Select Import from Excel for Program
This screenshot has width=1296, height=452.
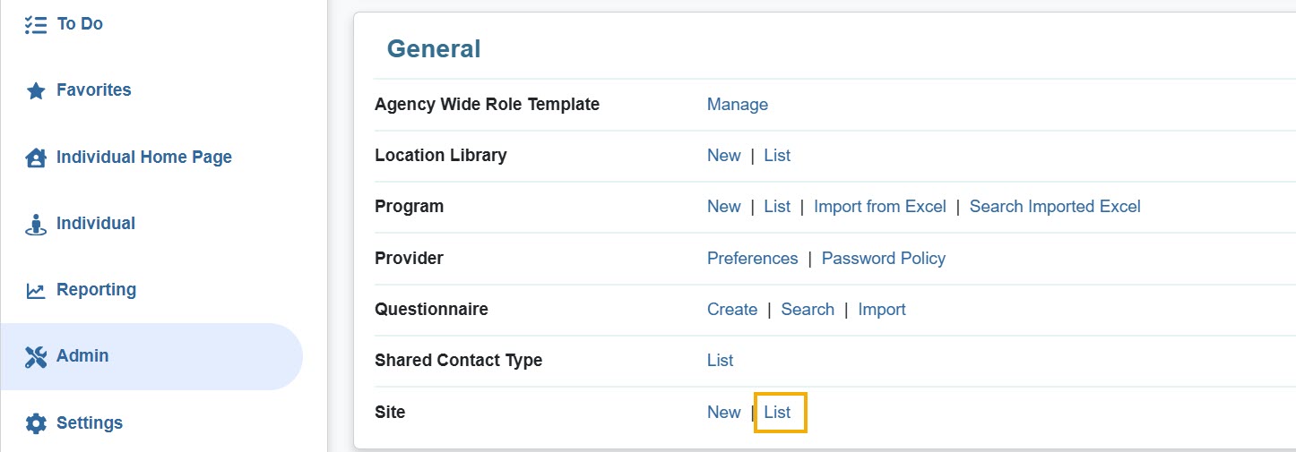tap(879, 207)
